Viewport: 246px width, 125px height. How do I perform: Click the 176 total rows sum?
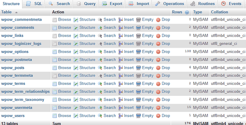(x=188, y=123)
